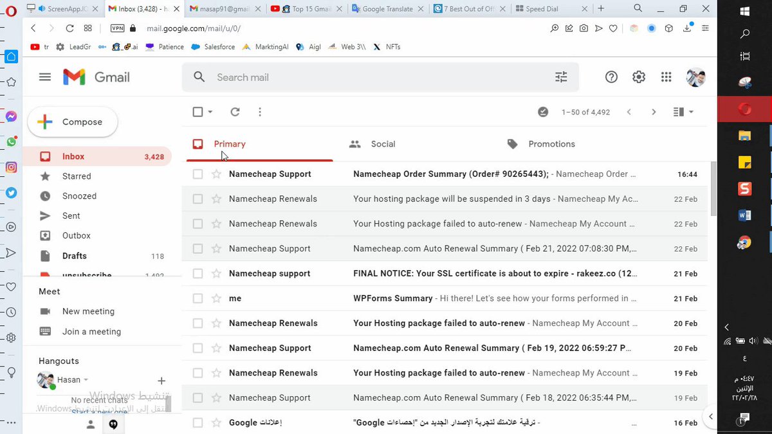The width and height of the screenshot is (772, 434).
Task: Star the WPForms Summary email from me
Action: (216, 298)
